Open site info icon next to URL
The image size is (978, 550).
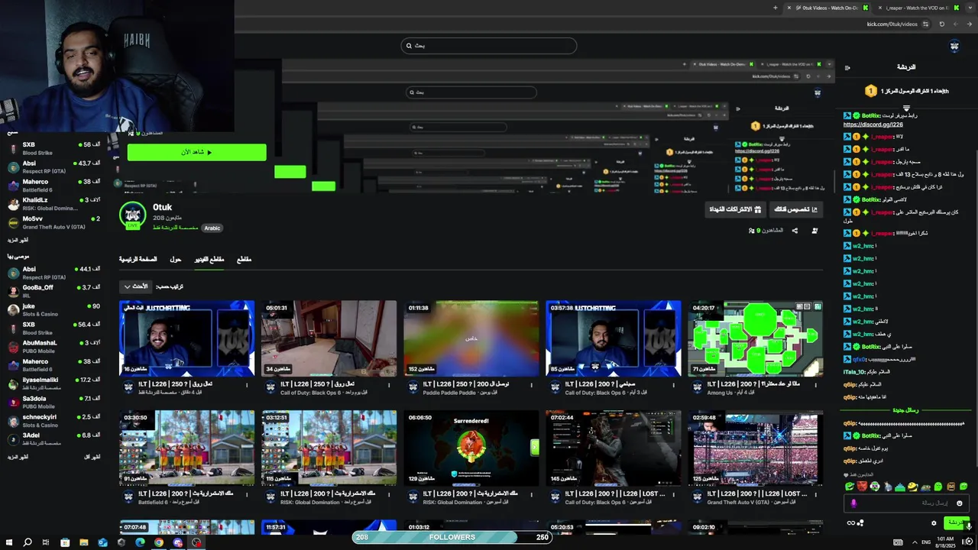(x=925, y=24)
